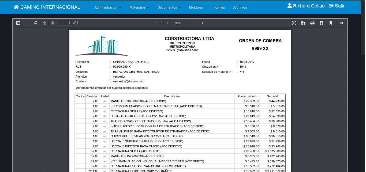Viewport: 366px width, 172px height.
Task: Click the ORDEN DE COMPRA heading
Action: tap(260, 41)
